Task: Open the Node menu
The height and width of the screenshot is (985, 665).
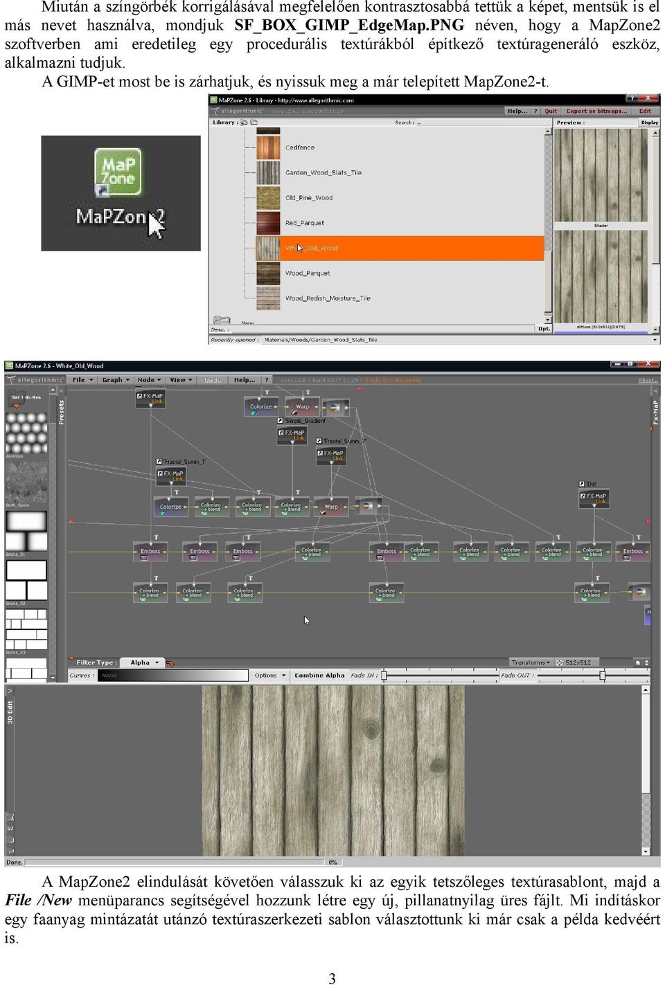Action: [149, 380]
